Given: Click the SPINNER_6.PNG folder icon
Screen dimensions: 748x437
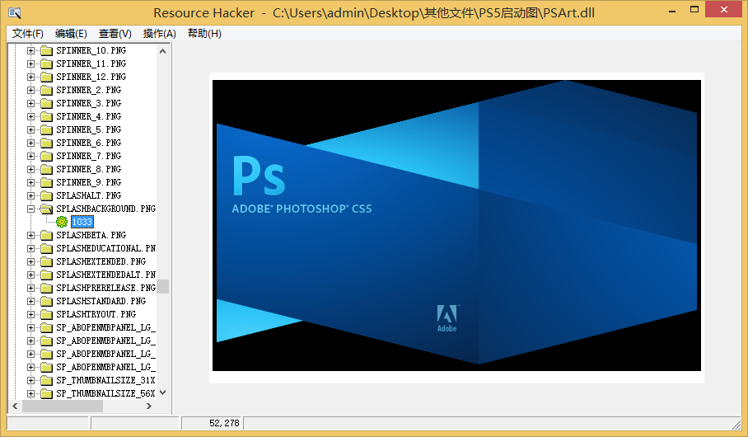Looking at the screenshot, I should pyautogui.click(x=46, y=143).
